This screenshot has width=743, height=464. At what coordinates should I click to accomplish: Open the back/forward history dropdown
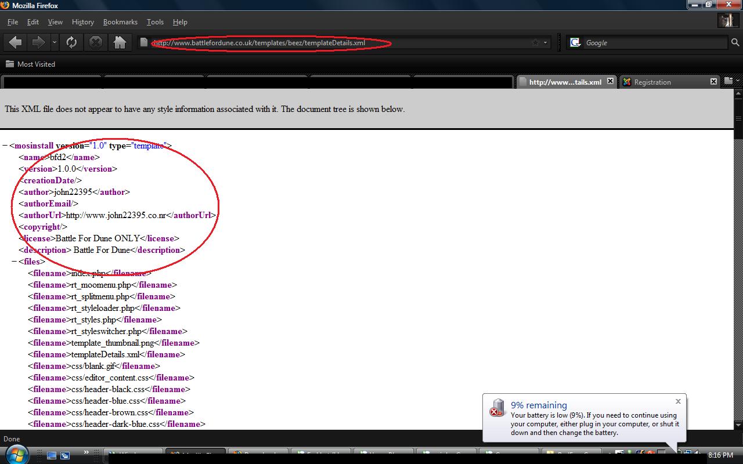(55, 42)
